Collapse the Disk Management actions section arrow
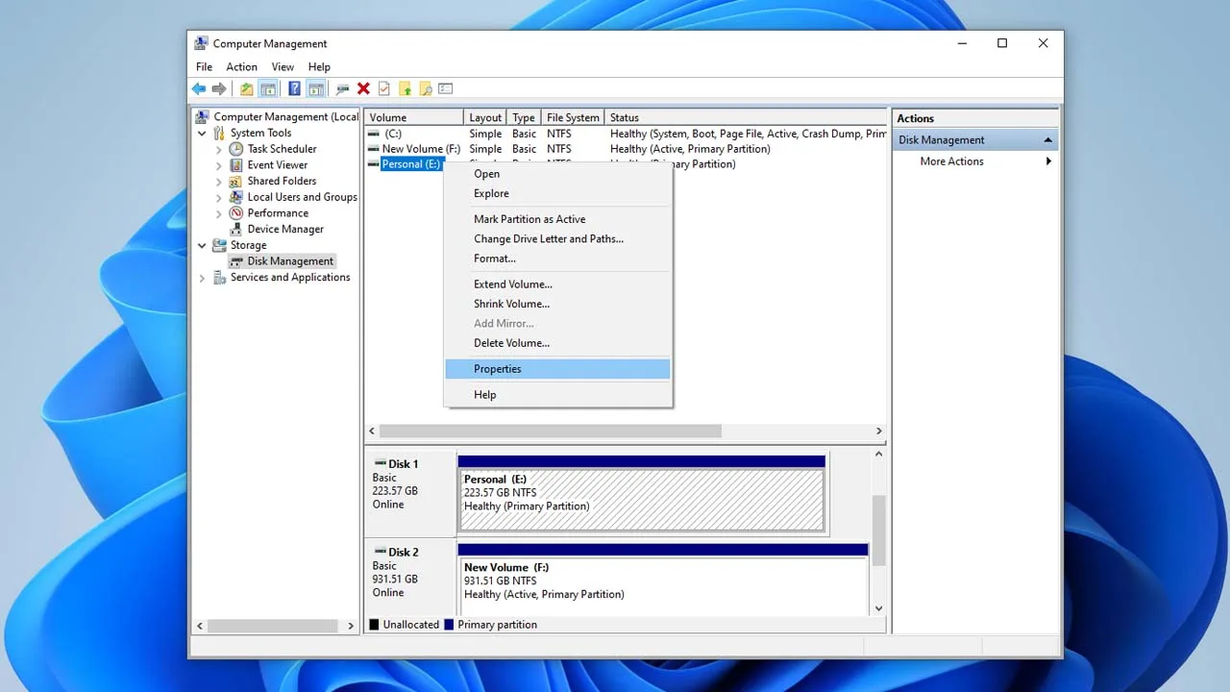 tap(1047, 140)
